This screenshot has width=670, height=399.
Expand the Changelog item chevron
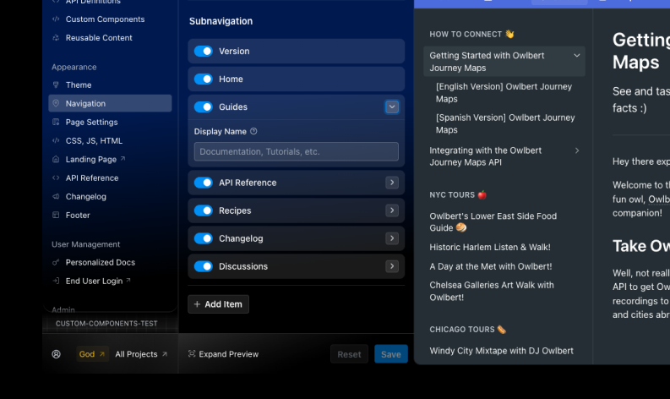[x=392, y=238]
